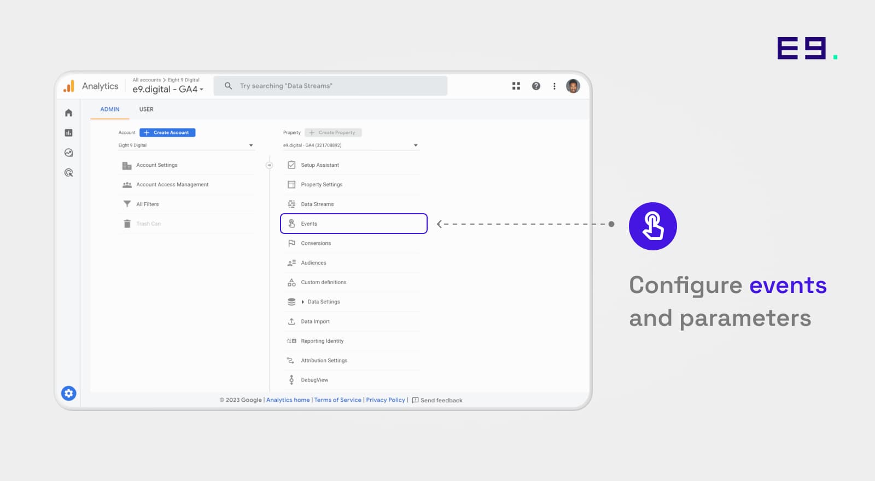Expand the Data Settings triangle
Screen dimensions: 875x481
click(303, 302)
